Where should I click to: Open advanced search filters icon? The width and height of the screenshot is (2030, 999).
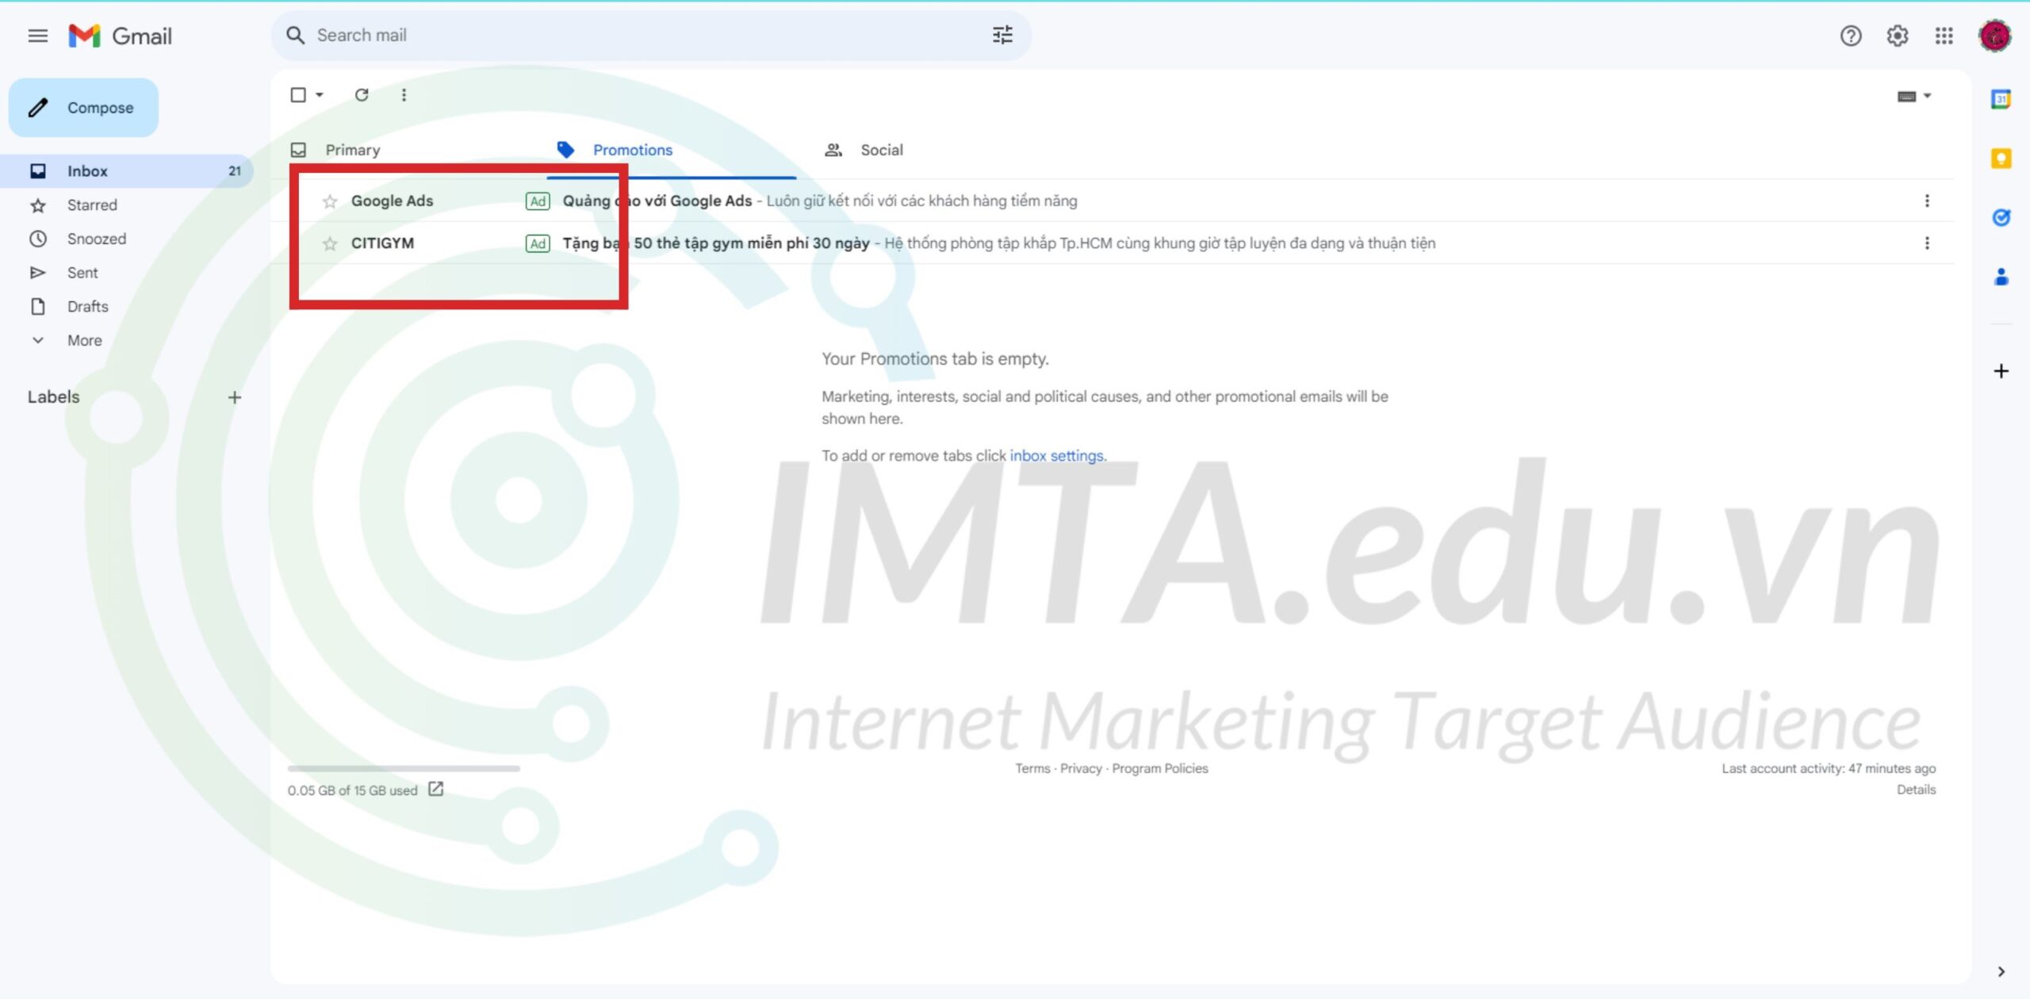[1005, 35]
